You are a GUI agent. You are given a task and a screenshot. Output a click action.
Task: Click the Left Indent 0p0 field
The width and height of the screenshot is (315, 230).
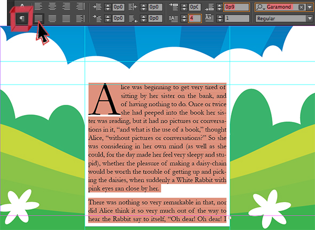pyautogui.click(x=119, y=7)
